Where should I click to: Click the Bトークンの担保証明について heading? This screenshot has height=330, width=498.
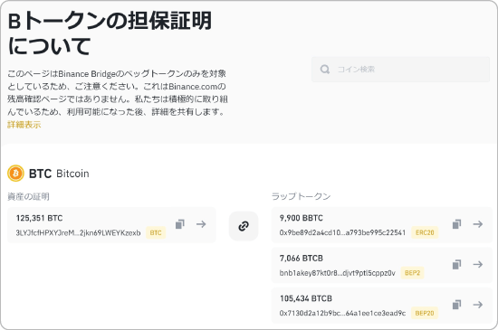coord(110,33)
